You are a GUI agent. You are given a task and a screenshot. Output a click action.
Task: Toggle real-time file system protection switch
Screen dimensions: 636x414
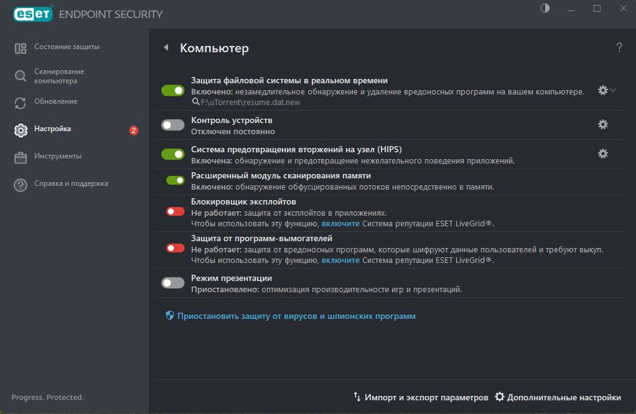173,90
